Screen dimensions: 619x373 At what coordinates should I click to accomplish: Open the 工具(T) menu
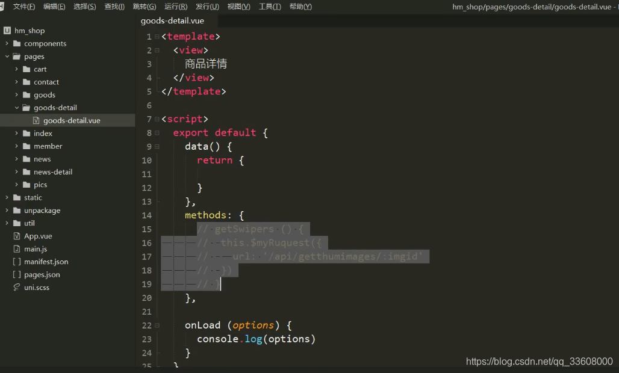coord(270,7)
